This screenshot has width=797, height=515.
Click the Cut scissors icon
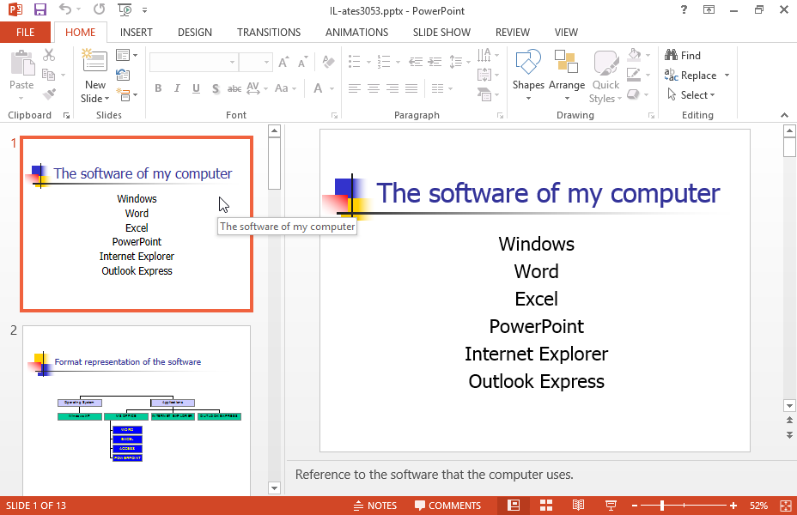[49, 55]
